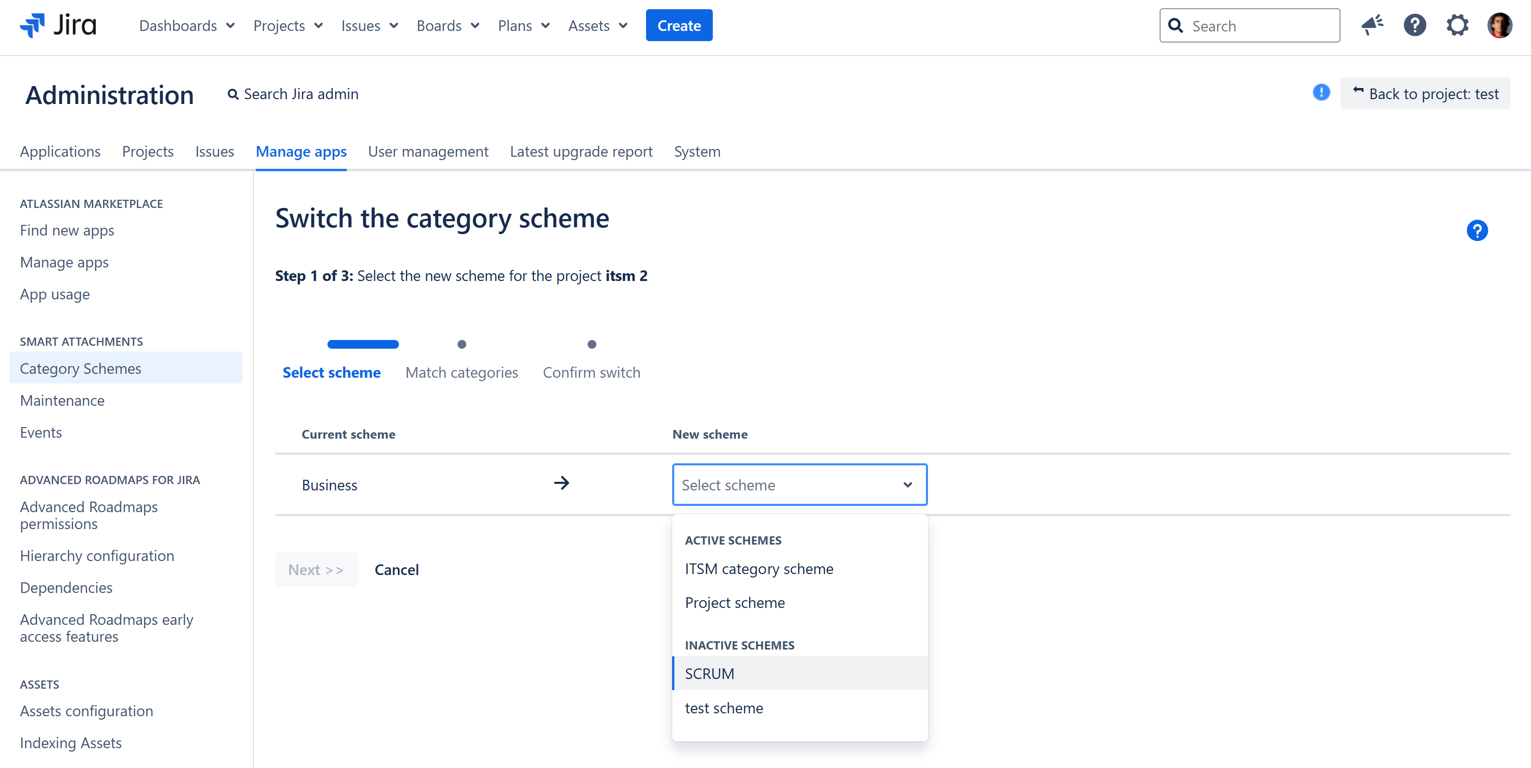
Task: Open Find new apps in sidebar
Action: 67,231
